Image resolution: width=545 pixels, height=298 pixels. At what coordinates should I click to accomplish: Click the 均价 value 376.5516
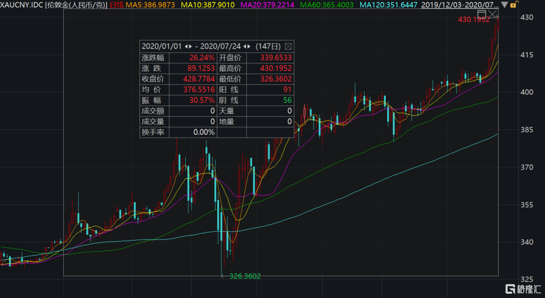[199, 89]
